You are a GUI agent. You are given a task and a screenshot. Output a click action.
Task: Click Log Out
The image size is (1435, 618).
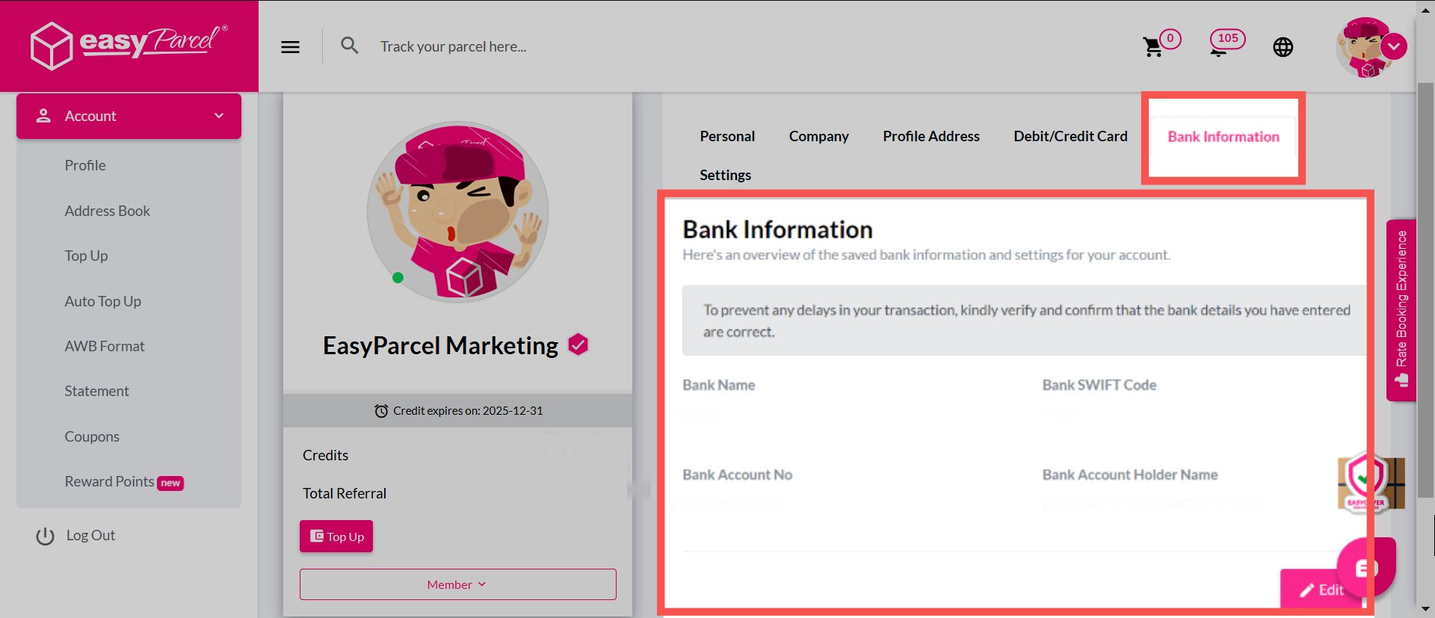(90, 535)
